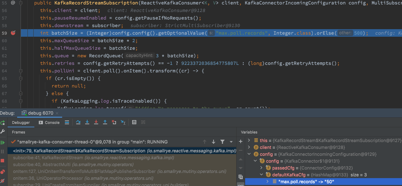Close the debug 6070 tab
This screenshot has height=186, width=402.
[x=57, y=113]
